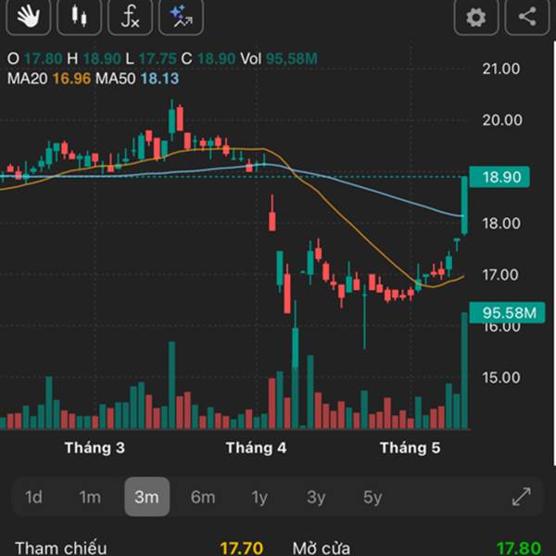Screen dimensions: 556x556
Task: Tap the Vol 95,58M readout
Action: [279, 58]
